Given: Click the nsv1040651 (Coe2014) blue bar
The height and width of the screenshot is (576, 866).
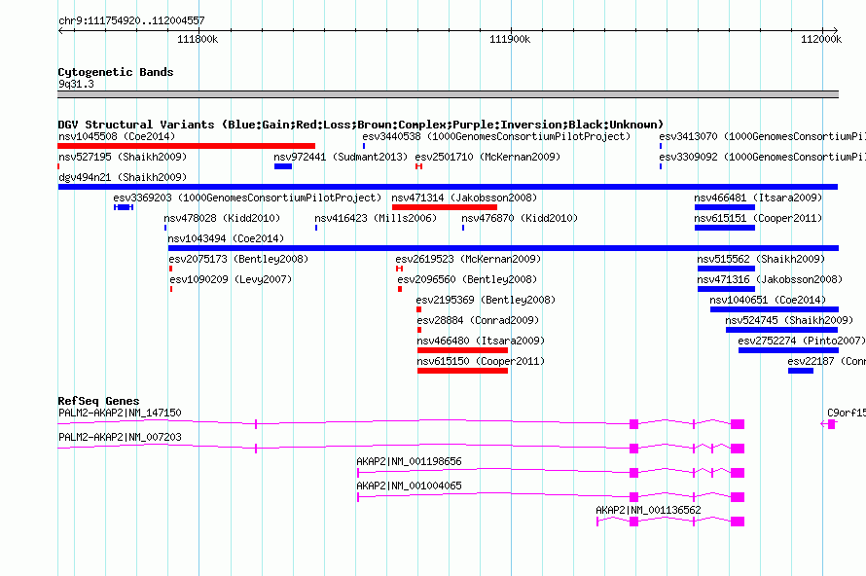Looking at the screenshot, I should click(x=775, y=309).
